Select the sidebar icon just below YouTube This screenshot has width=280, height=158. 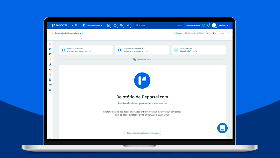(50, 75)
